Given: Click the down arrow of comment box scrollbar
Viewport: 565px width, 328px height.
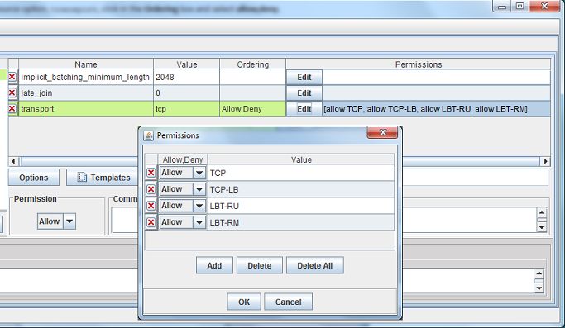Looking at the screenshot, I should tap(542, 227).
